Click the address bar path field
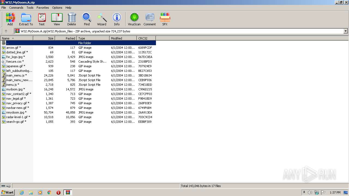Image resolution: width=349 pixels, height=196 pixels. tap(181, 31)
